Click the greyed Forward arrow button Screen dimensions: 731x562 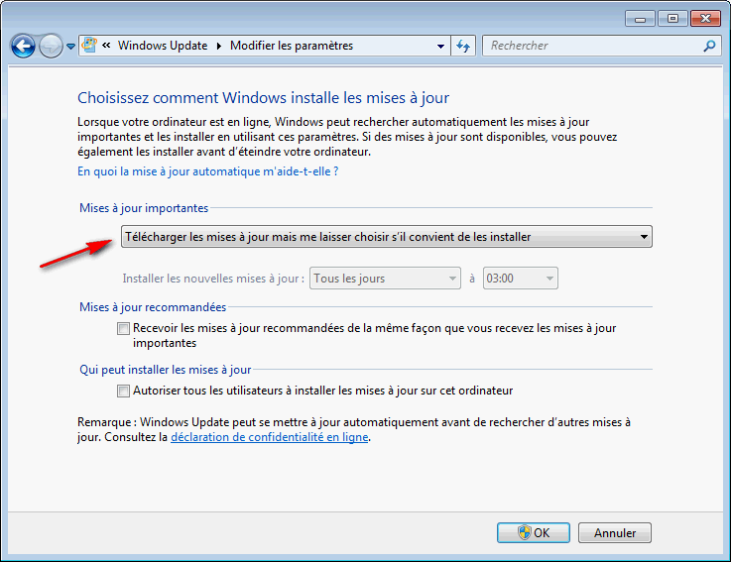[51, 47]
